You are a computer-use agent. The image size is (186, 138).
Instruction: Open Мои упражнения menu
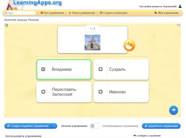pos(167,13)
